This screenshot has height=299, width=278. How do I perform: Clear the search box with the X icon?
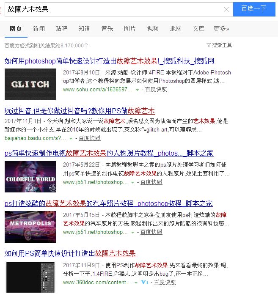tap(226, 9)
